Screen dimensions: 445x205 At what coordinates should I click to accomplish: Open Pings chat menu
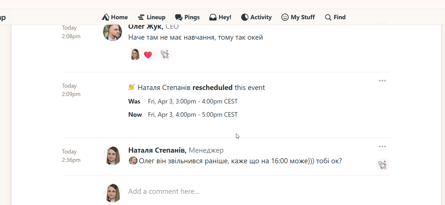(187, 17)
